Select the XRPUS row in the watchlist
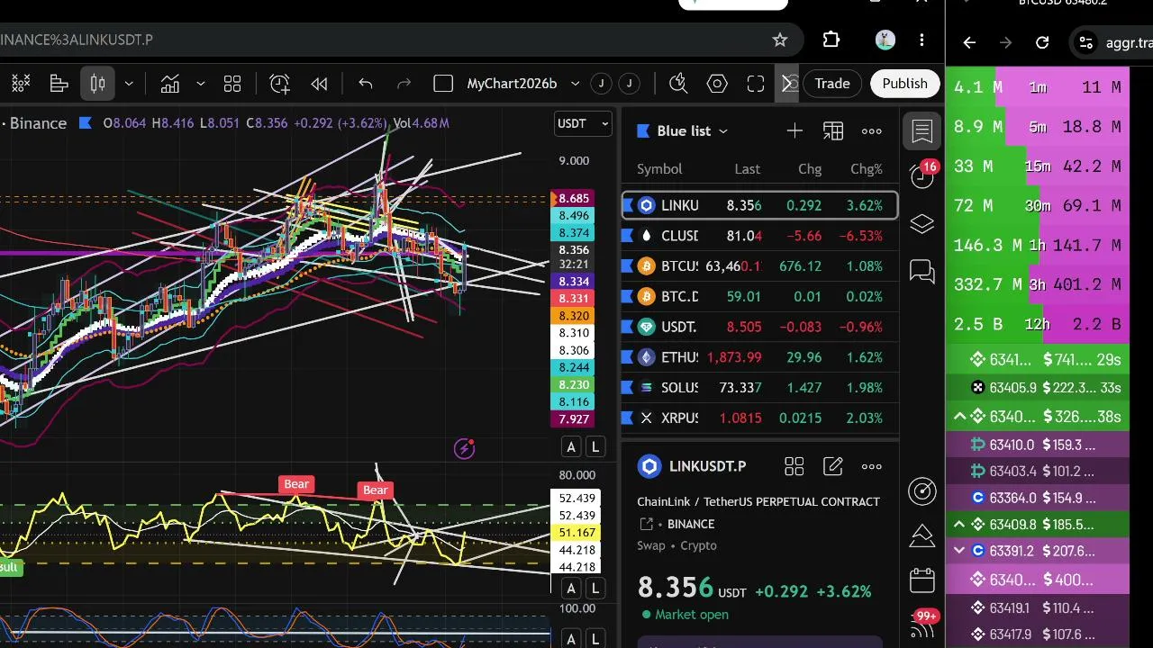1153x648 pixels. pyautogui.click(x=759, y=418)
